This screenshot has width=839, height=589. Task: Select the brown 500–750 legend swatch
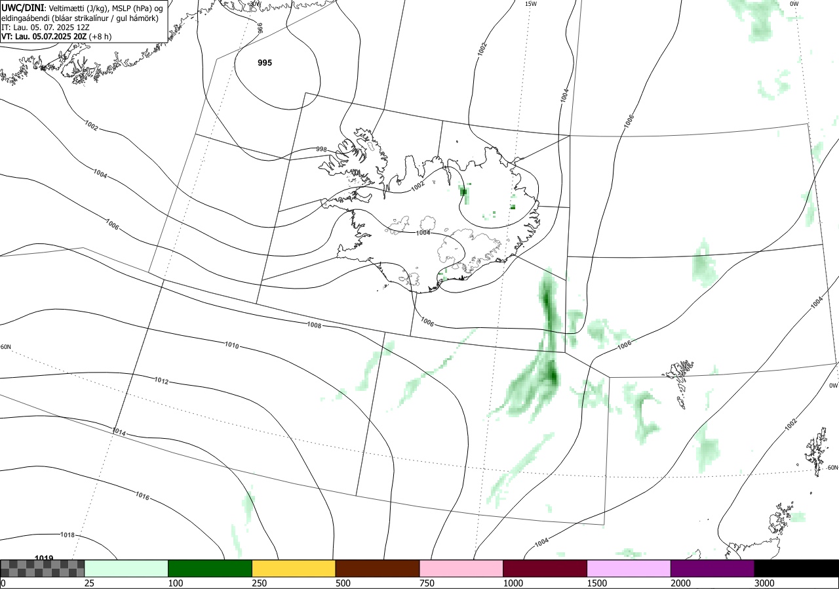point(378,568)
